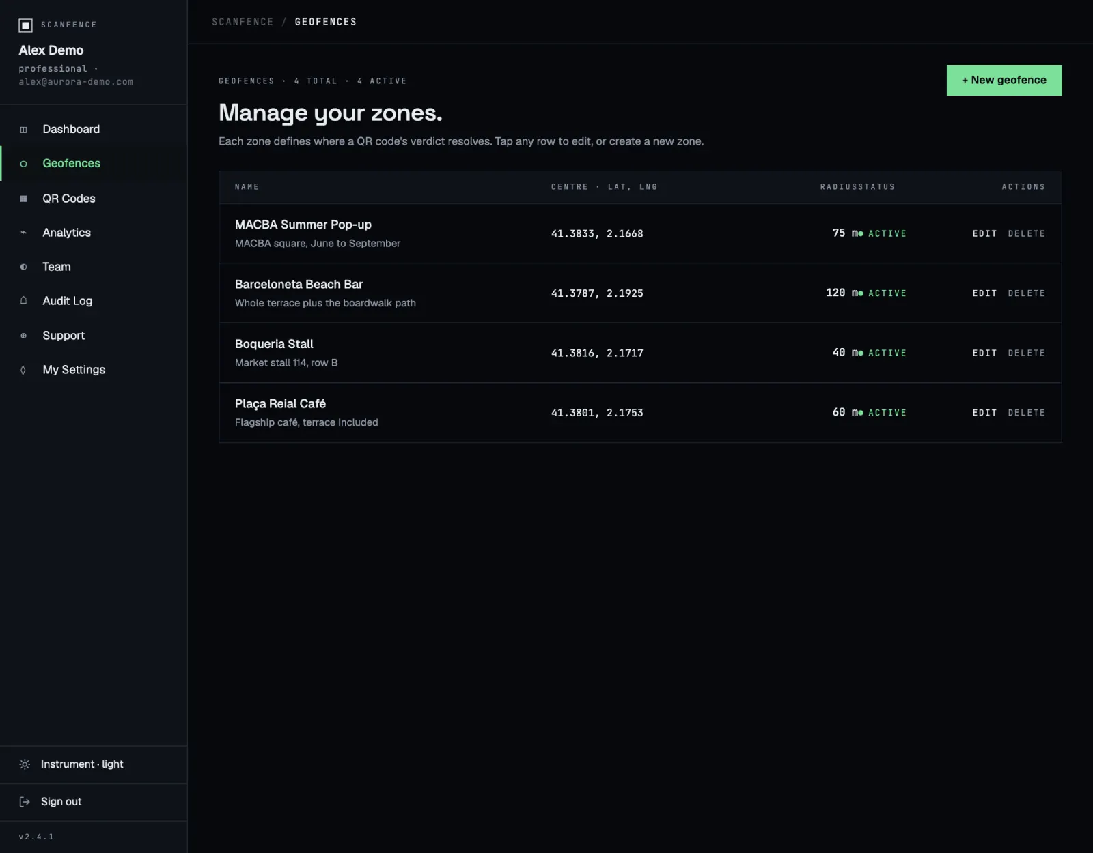Click the Audit Log bell icon
1093x853 pixels.
pos(24,301)
